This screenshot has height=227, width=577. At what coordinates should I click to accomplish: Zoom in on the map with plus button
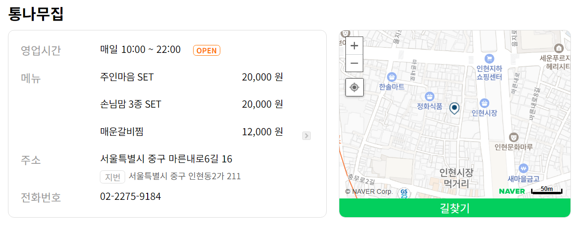click(x=354, y=46)
